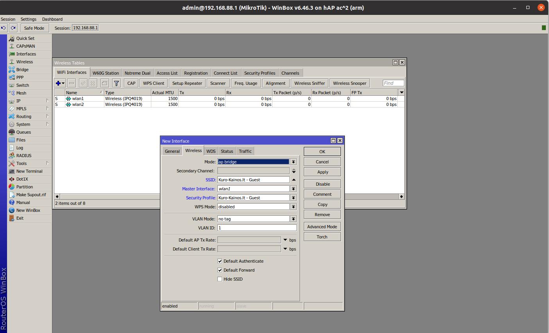Click Freq. Usage button
This screenshot has width=549, height=333.
click(246, 83)
